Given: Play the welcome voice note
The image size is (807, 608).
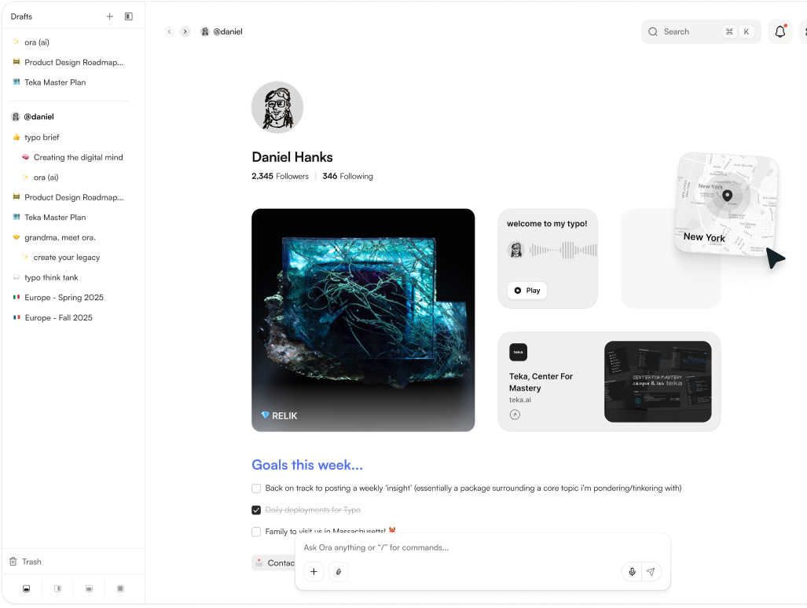Looking at the screenshot, I should (x=527, y=290).
